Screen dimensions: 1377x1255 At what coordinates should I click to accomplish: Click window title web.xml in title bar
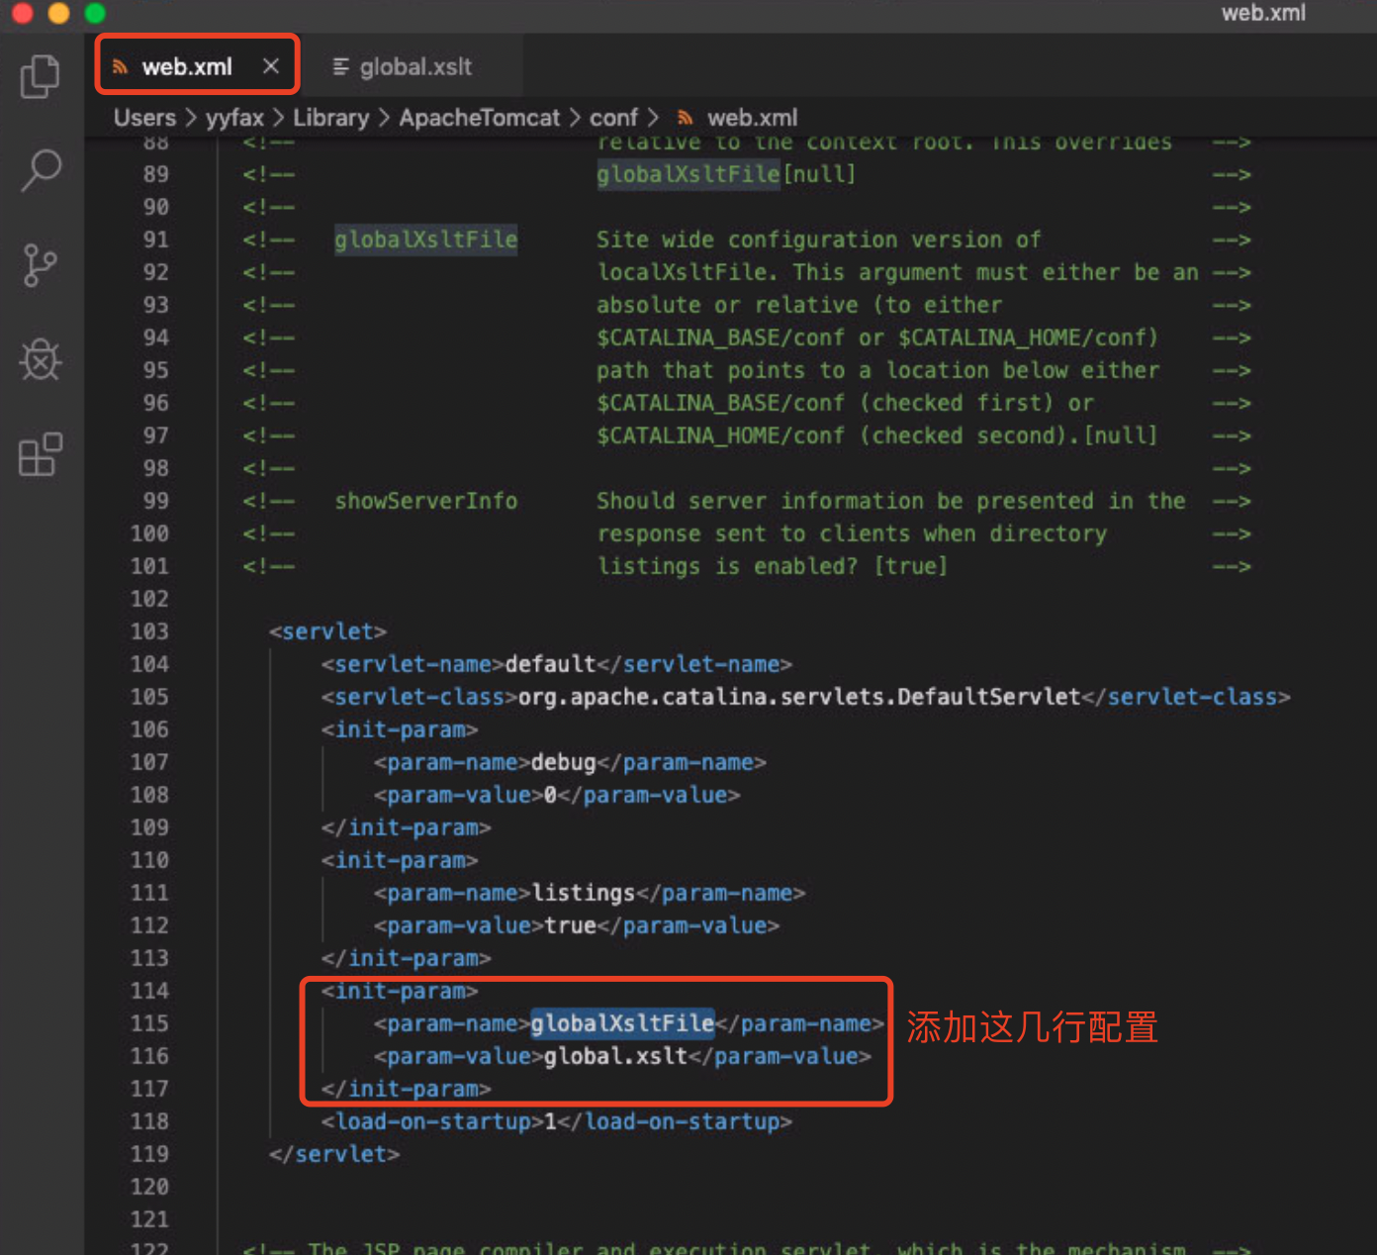[1263, 13]
